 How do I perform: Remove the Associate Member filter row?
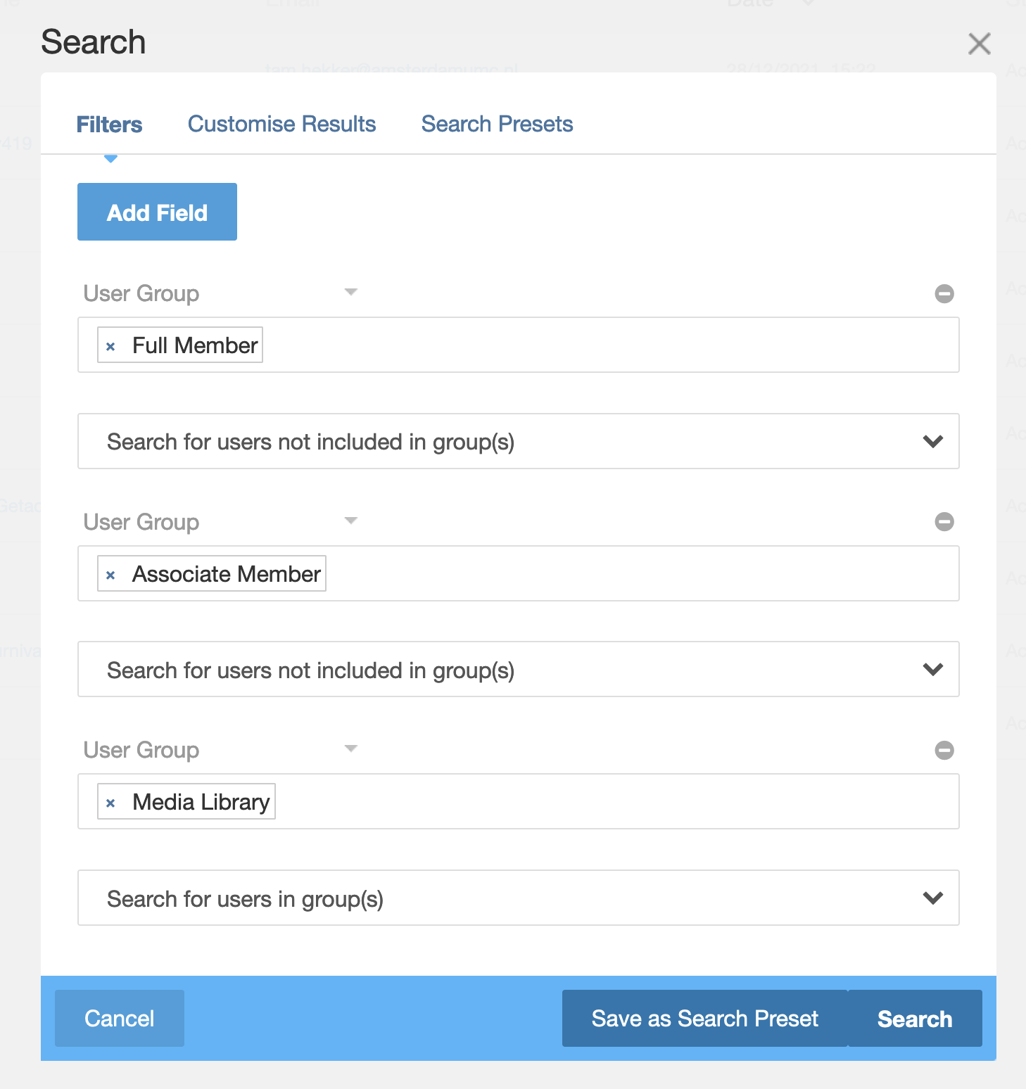(944, 521)
